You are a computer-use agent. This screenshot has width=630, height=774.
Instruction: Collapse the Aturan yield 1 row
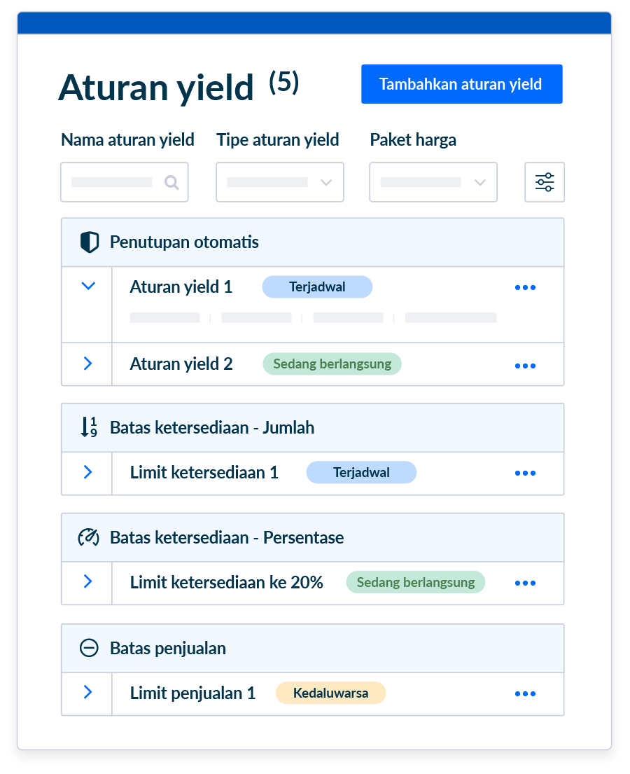[87, 286]
